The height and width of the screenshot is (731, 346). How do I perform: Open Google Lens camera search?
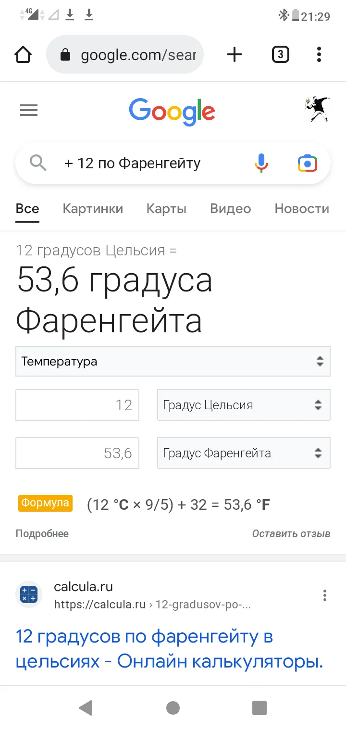coord(307,163)
